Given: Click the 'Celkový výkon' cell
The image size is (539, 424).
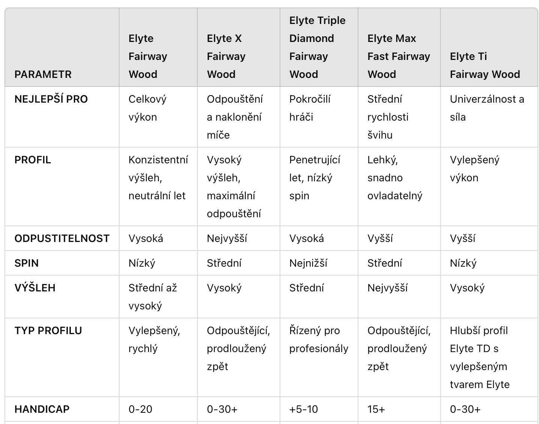Looking at the screenshot, I should pyautogui.click(x=147, y=108).
